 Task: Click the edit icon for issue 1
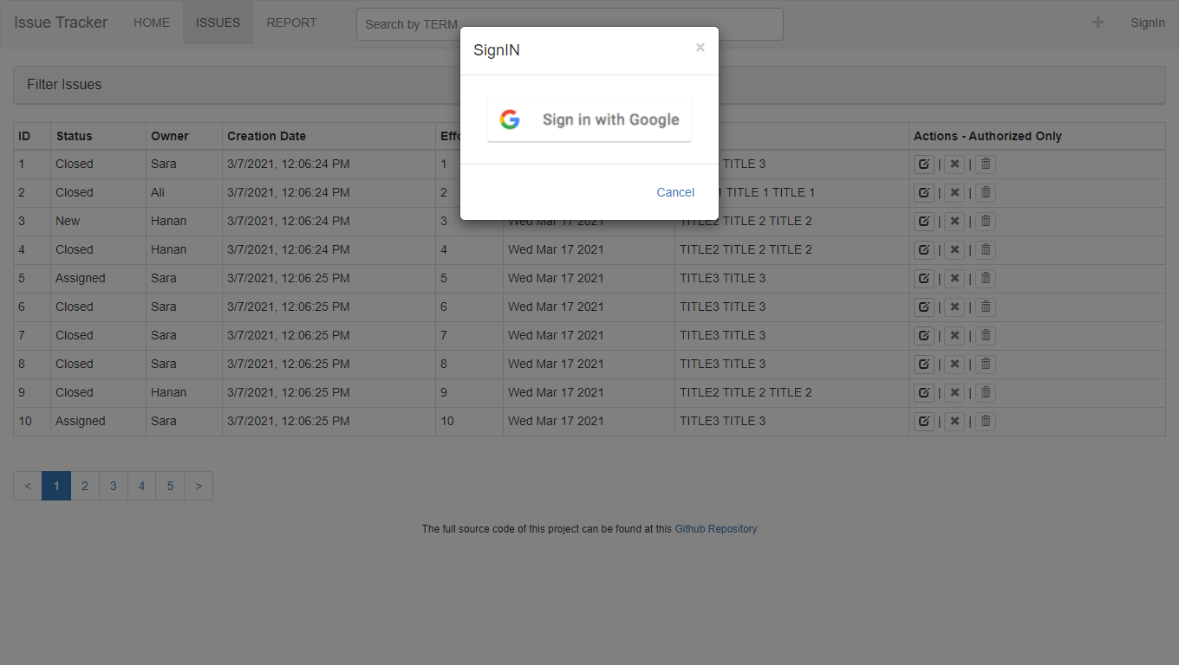pos(924,164)
